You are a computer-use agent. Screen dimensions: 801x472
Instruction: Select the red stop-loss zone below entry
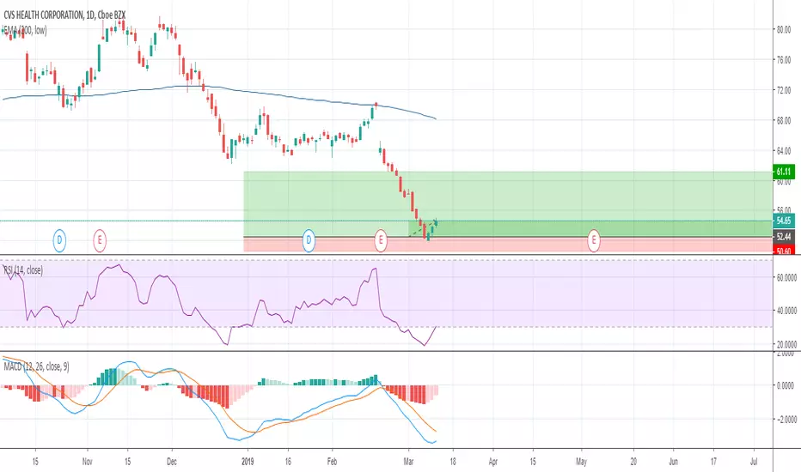click(x=507, y=245)
